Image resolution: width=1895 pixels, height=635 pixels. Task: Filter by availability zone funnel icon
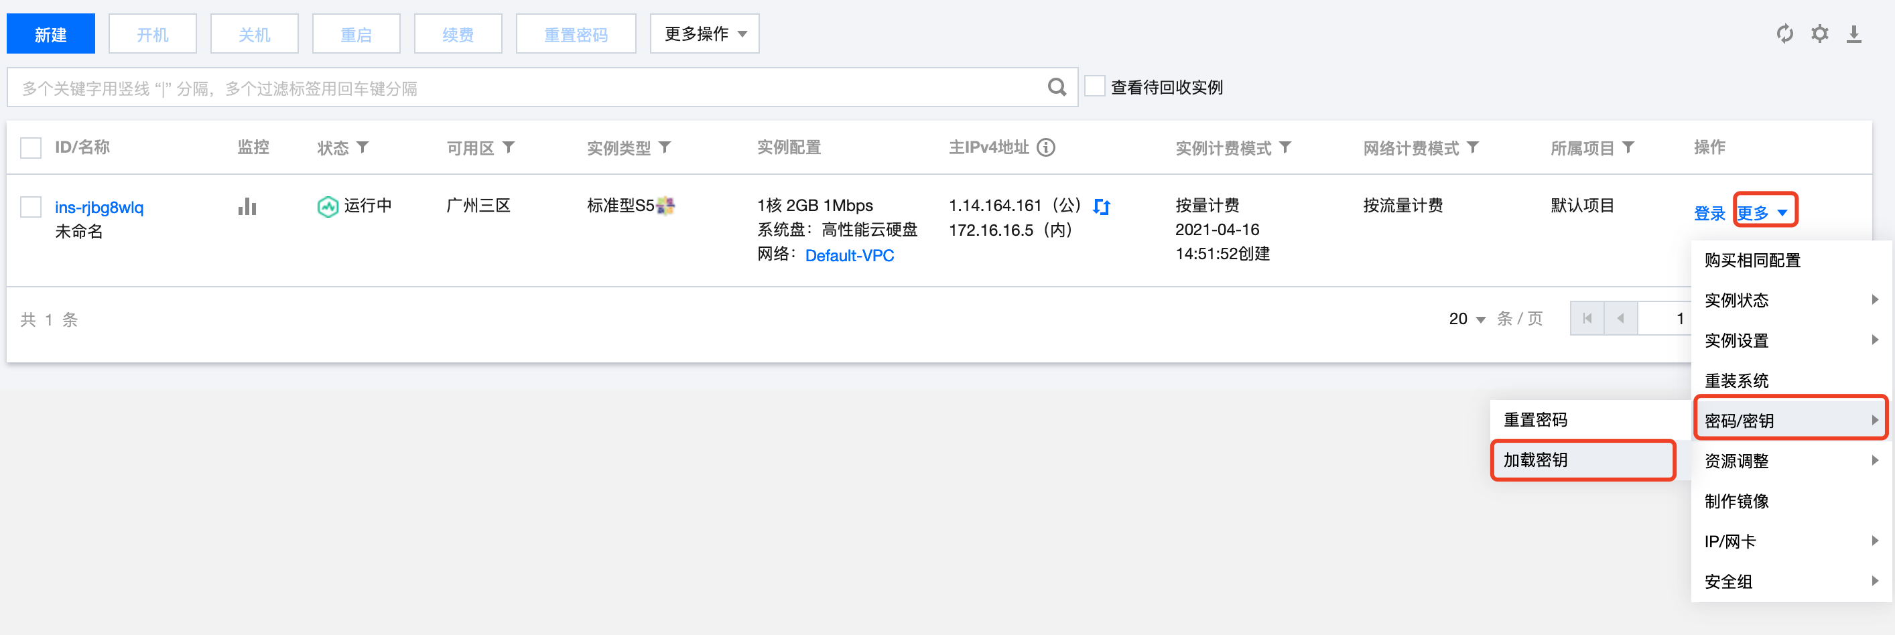pos(509,148)
